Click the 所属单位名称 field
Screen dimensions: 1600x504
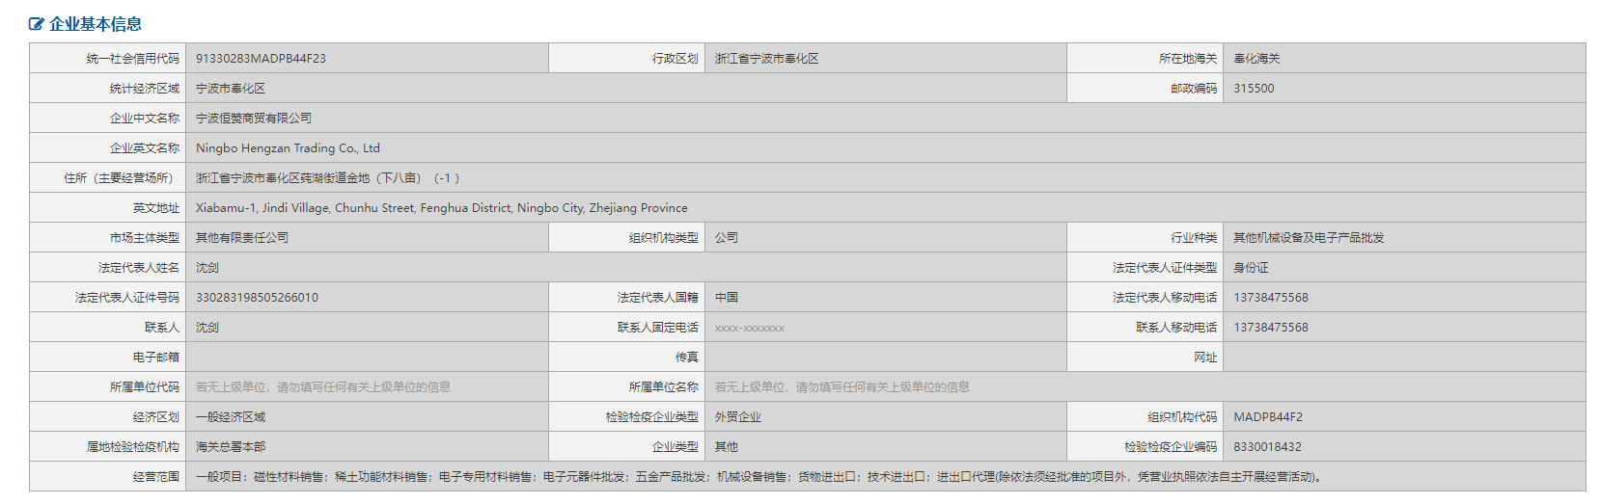tap(1145, 387)
